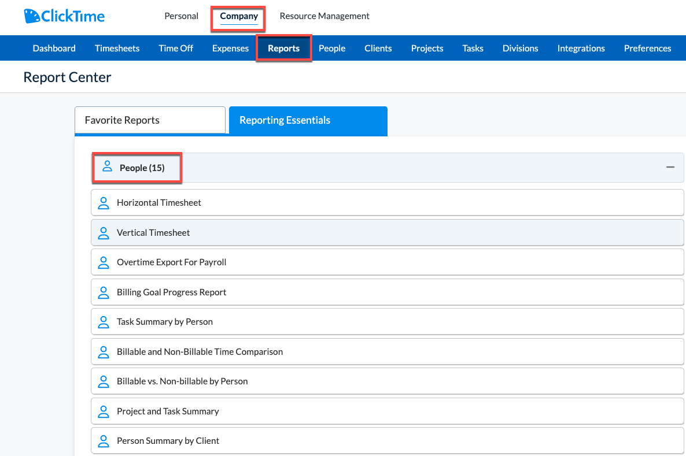This screenshot has height=456, width=686.
Task: Open the Integrations section
Action: pyautogui.click(x=581, y=48)
